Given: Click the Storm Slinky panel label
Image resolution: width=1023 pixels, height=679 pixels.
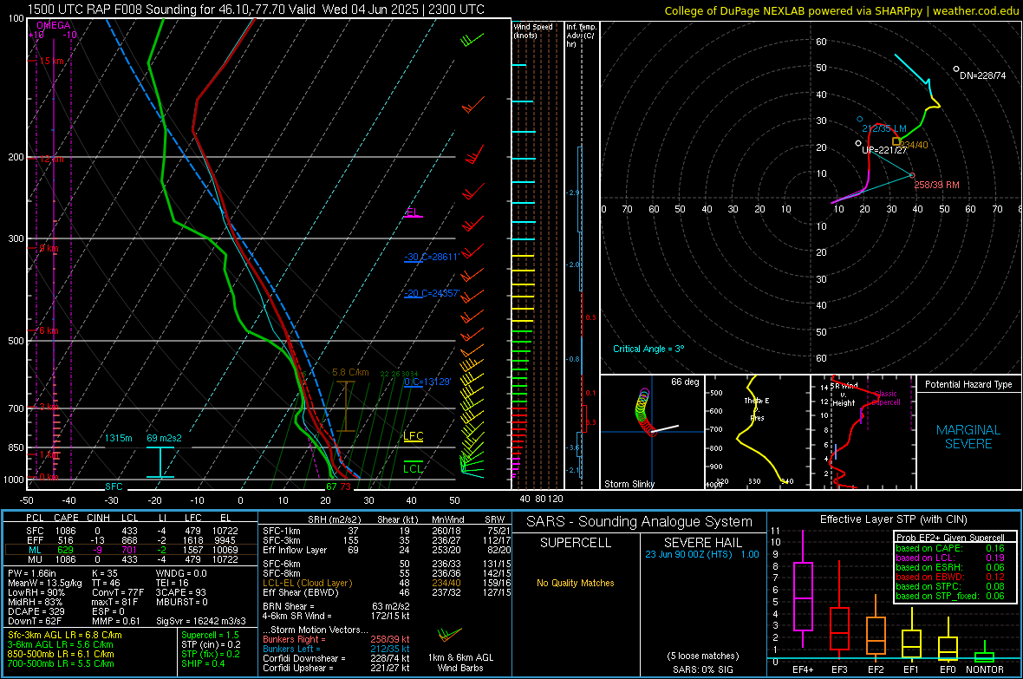Looking at the screenshot, I should (629, 484).
